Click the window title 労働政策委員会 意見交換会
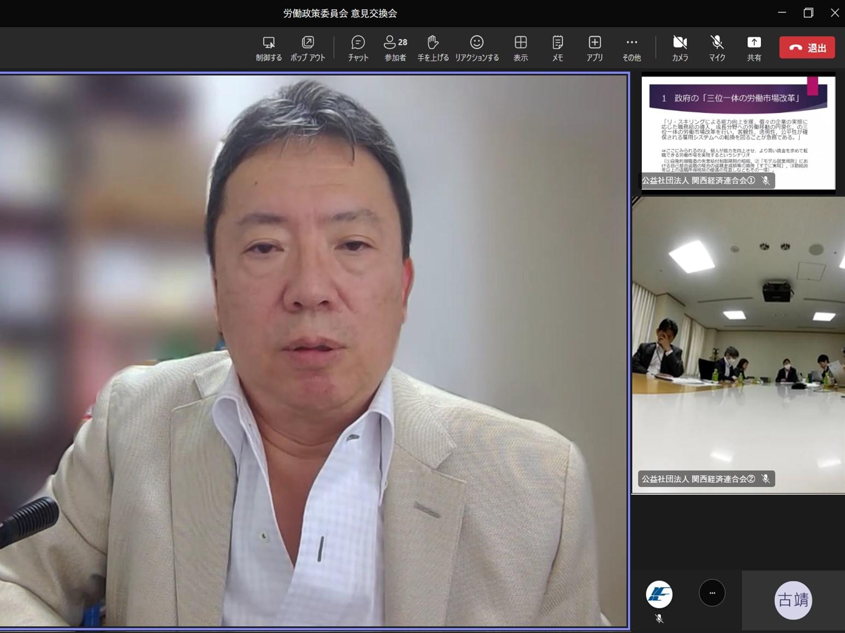Screen dimensions: 845x633 tap(340, 13)
